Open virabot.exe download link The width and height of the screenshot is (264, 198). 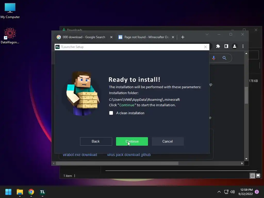[x=80, y=155]
